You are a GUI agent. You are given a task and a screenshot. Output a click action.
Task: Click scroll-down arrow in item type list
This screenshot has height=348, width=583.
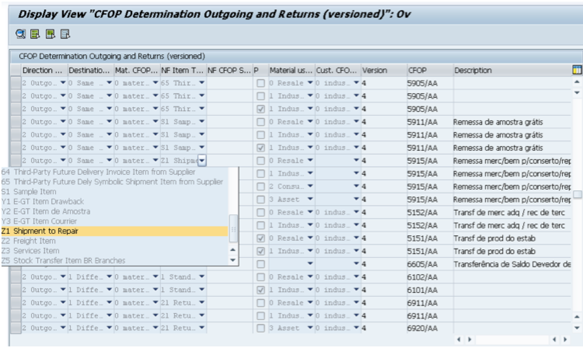[x=233, y=260]
